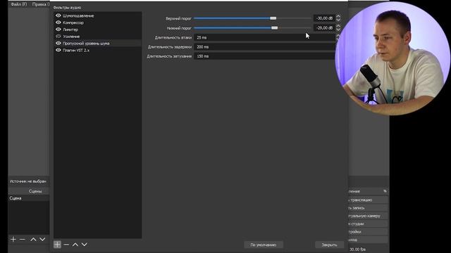
Task: Move selected audio filter down
Action: coord(85,245)
